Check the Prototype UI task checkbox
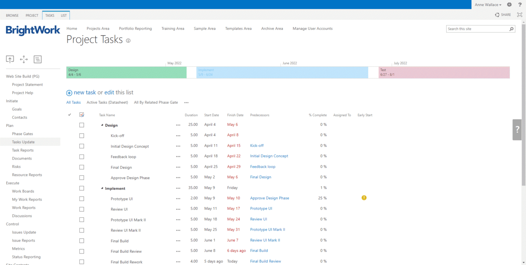 click(x=81, y=198)
